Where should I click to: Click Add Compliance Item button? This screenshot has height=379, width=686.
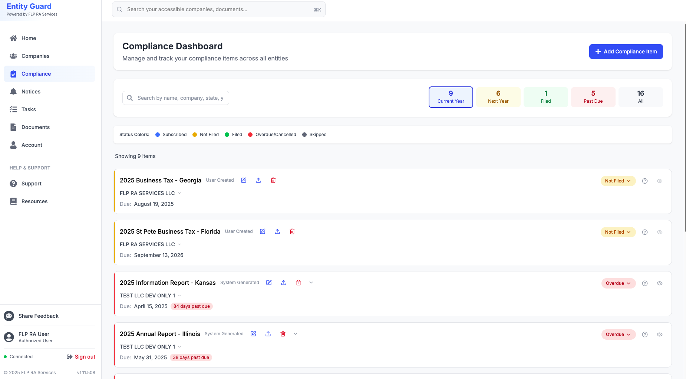pyautogui.click(x=626, y=52)
